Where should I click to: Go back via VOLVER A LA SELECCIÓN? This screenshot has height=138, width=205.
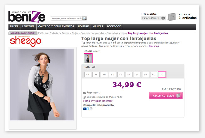(x=23, y=33)
